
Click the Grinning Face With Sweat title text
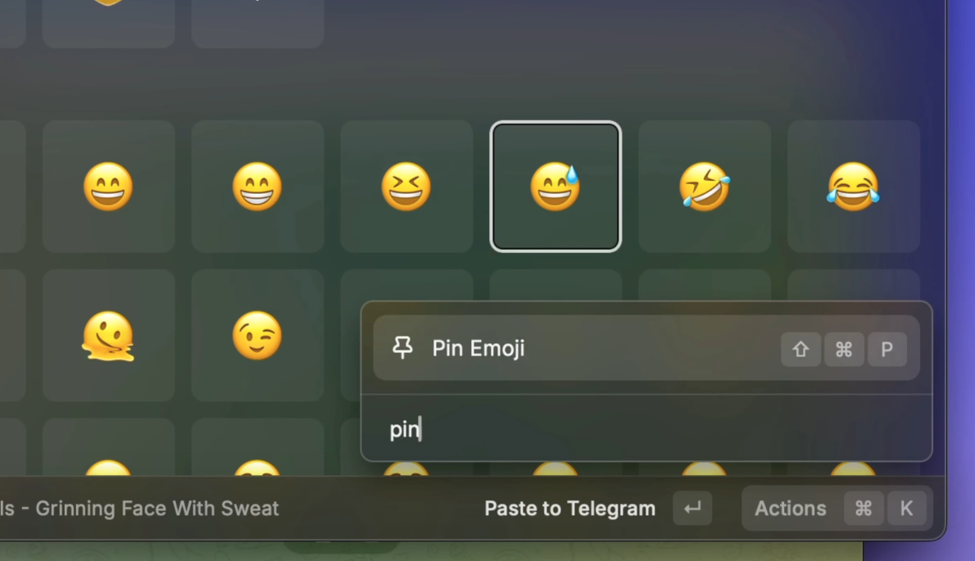(x=156, y=509)
